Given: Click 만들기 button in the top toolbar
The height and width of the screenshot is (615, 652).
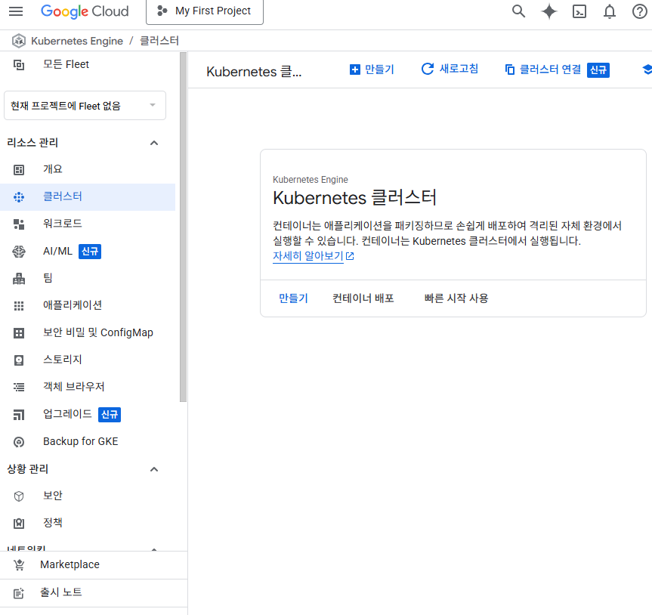Looking at the screenshot, I should tap(372, 70).
